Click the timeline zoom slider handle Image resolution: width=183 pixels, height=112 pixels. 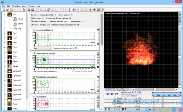point(139,109)
